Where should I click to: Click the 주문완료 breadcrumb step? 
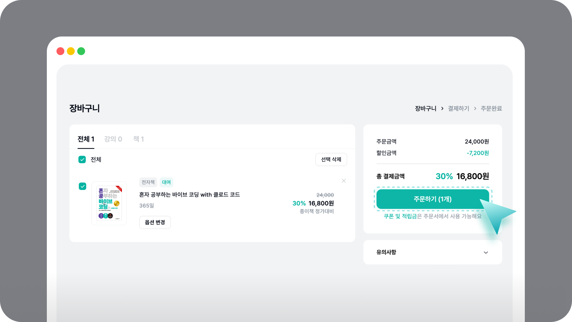491,108
